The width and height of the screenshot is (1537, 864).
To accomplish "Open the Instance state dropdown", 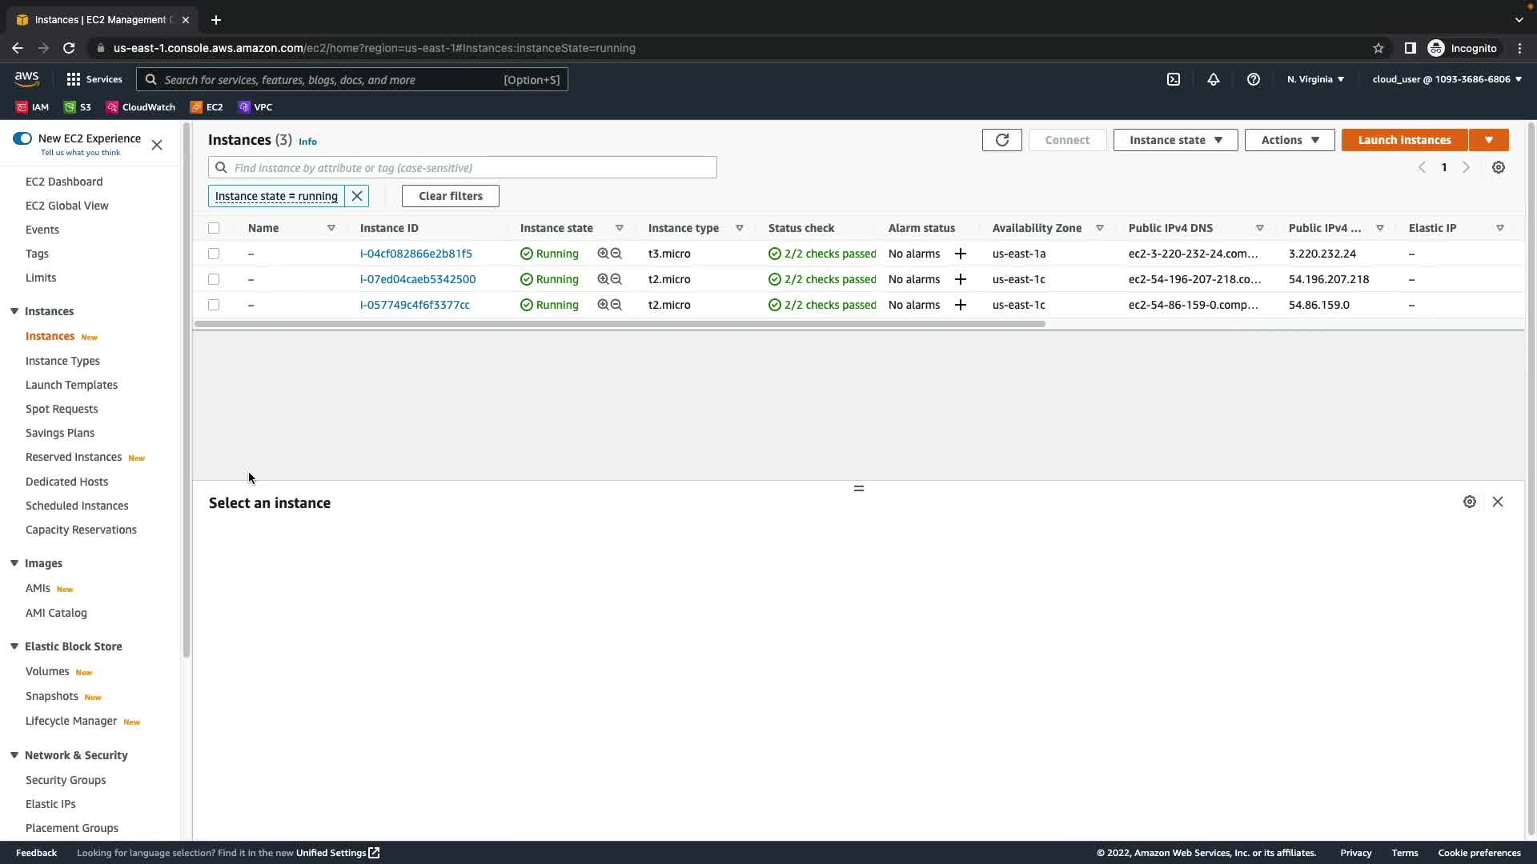I will coord(1175,140).
